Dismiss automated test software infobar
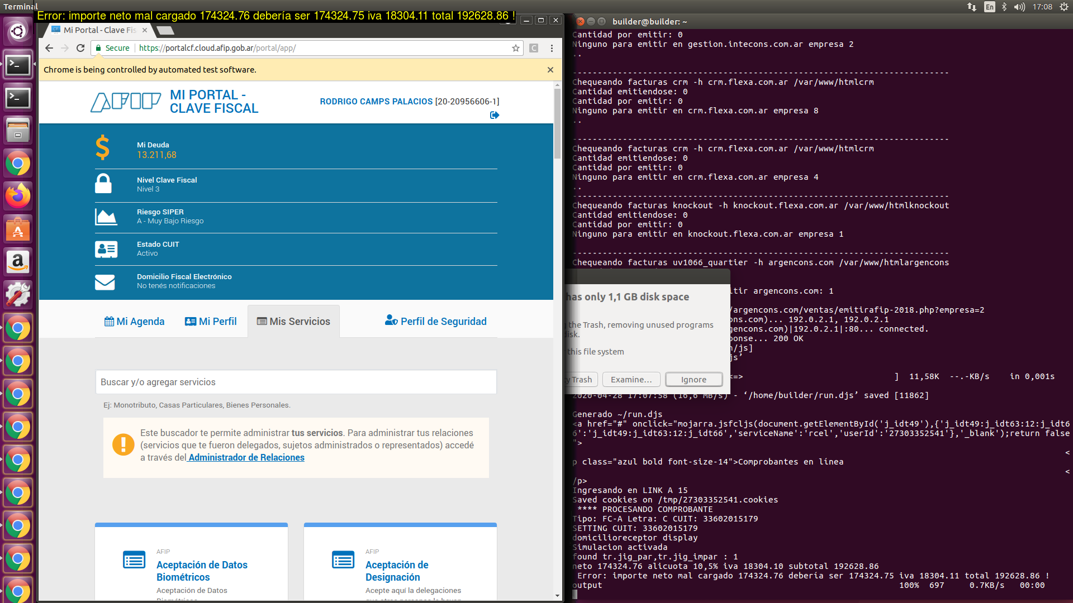This screenshot has width=1073, height=603. (x=550, y=70)
